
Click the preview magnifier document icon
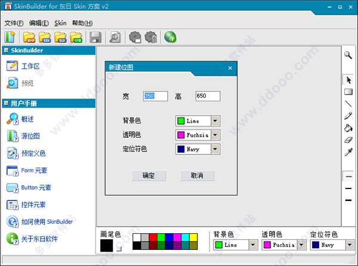click(x=115, y=37)
